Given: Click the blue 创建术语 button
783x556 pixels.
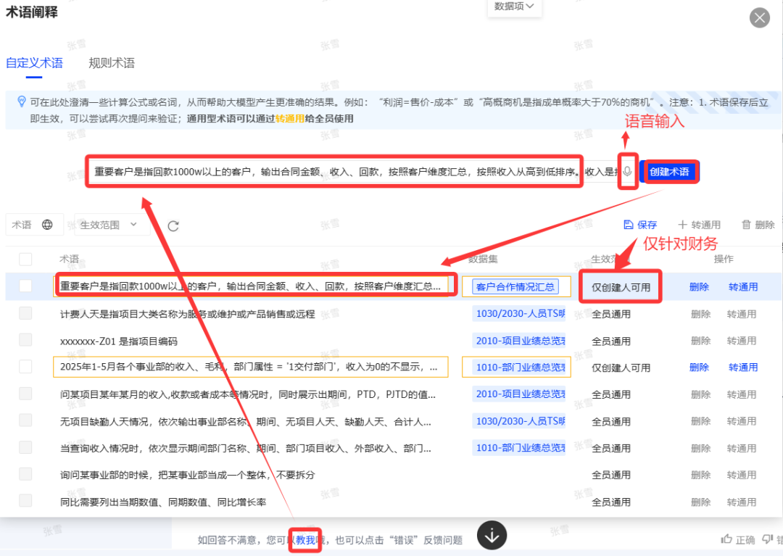Looking at the screenshot, I should 669,172.
